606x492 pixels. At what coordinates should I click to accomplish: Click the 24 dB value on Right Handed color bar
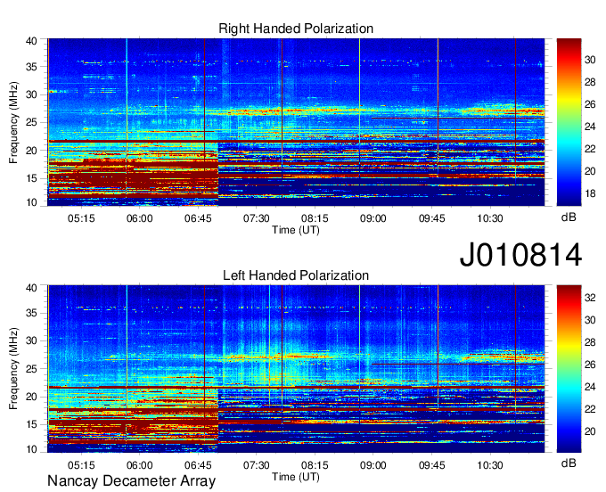click(590, 127)
